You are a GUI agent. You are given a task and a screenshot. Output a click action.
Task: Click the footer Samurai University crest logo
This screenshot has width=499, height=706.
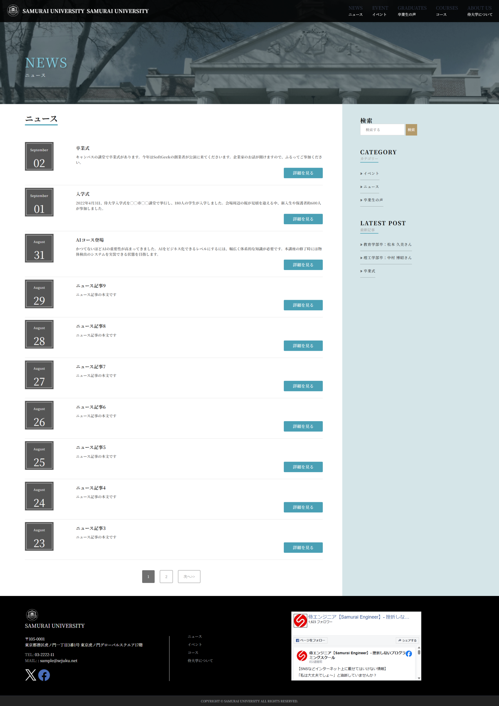point(32,615)
